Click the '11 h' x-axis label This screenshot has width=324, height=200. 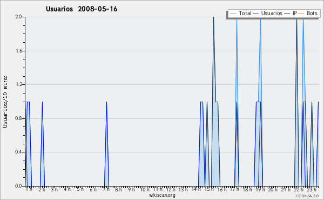click(x=158, y=189)
